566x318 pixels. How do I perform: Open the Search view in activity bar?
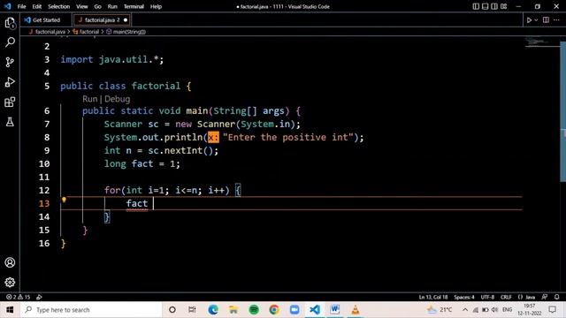[x=10, y=42]
